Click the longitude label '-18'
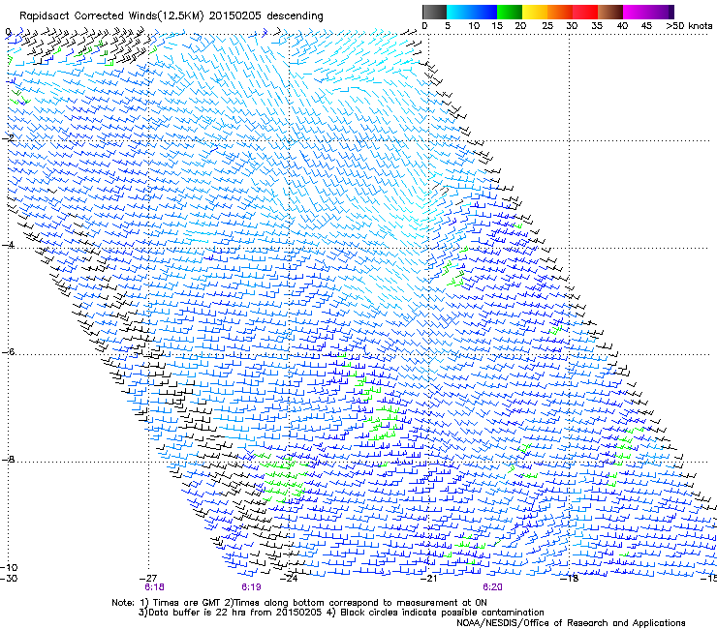717x629 pixels. click(570, 579)
